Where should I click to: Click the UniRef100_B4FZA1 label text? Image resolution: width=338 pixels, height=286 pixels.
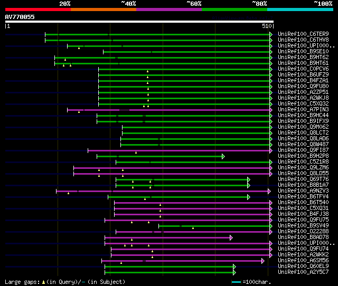point(303,81)
